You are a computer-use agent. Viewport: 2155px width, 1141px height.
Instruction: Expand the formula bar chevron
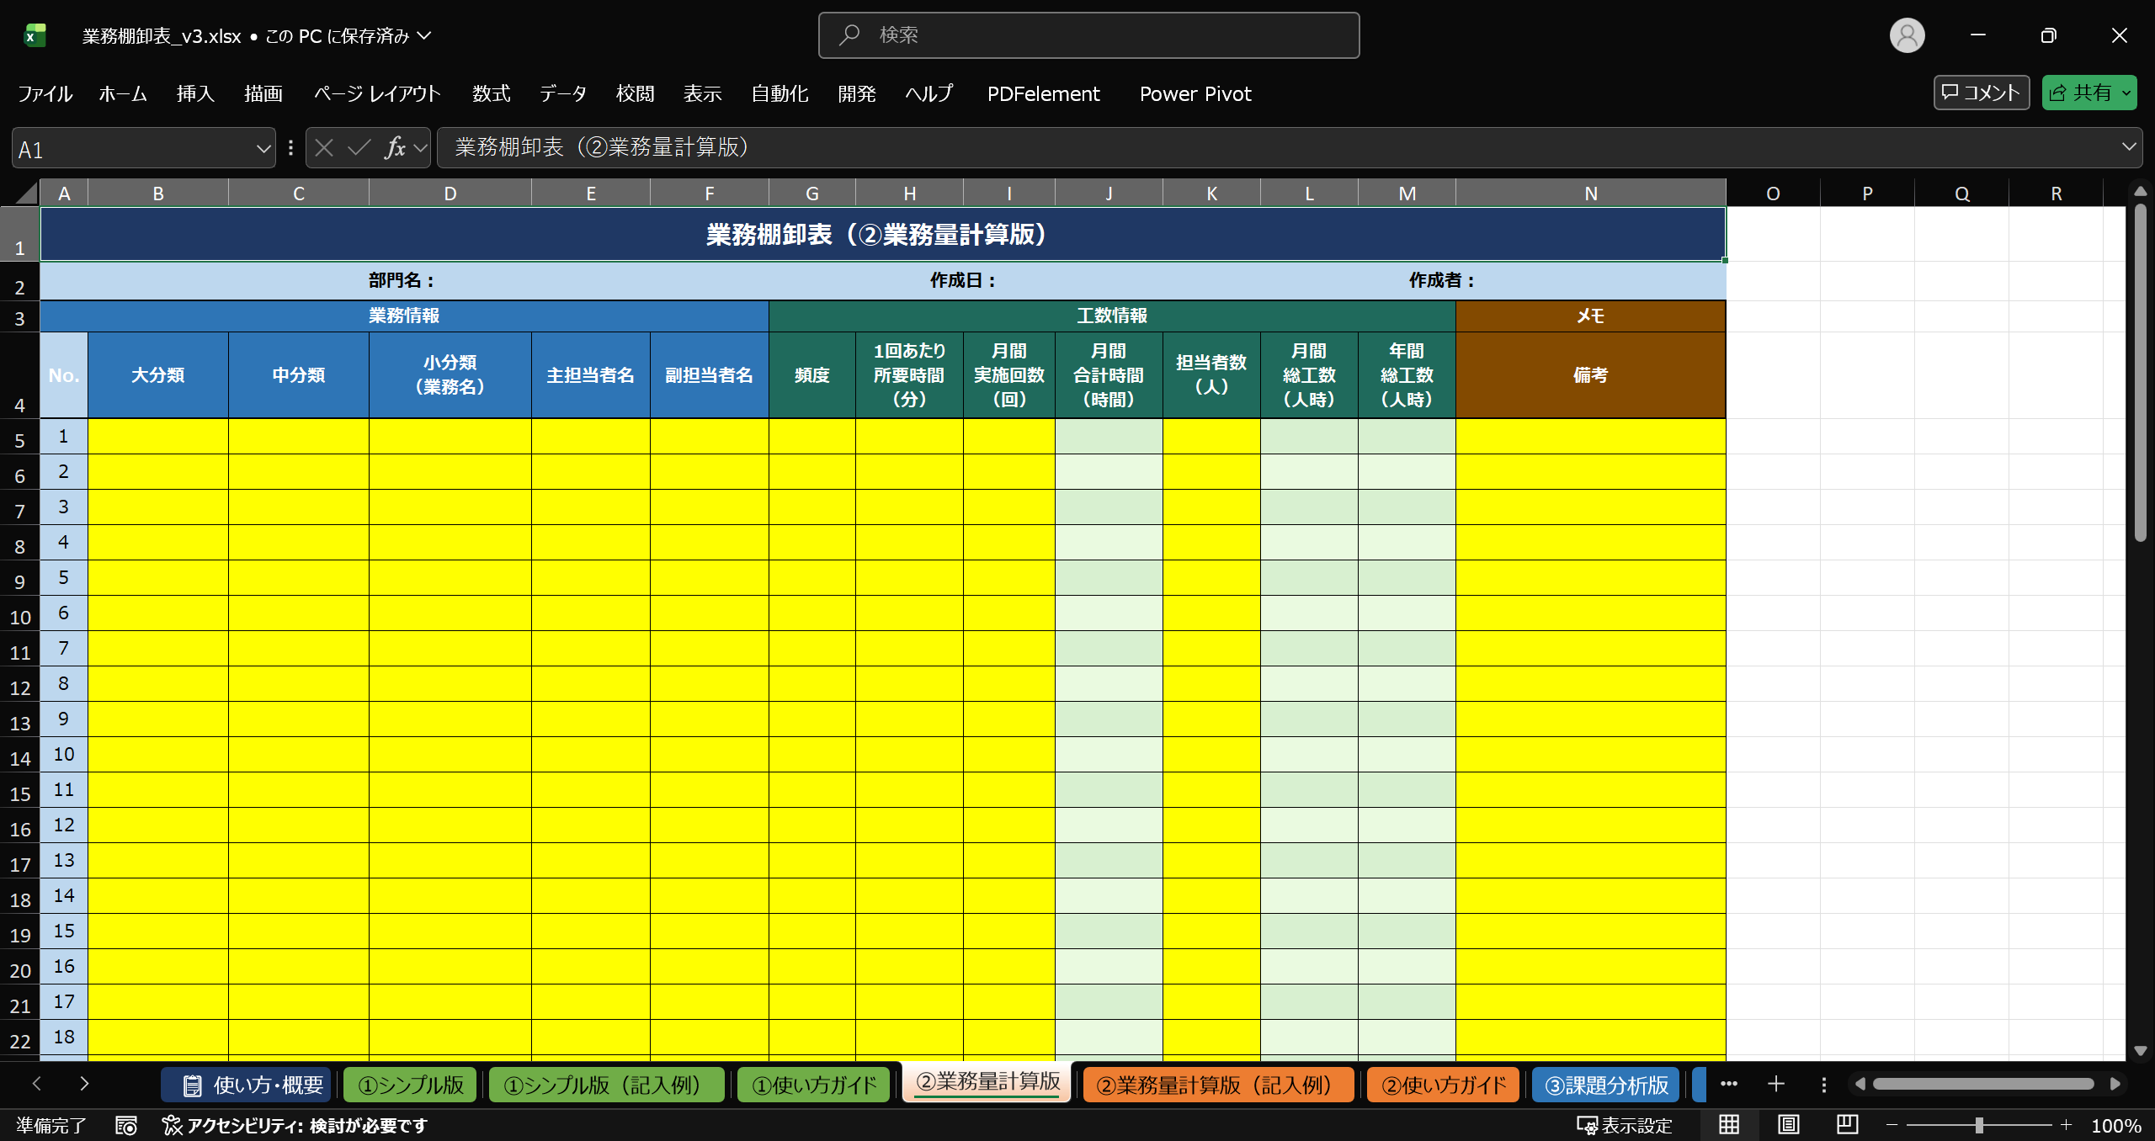2129,147
